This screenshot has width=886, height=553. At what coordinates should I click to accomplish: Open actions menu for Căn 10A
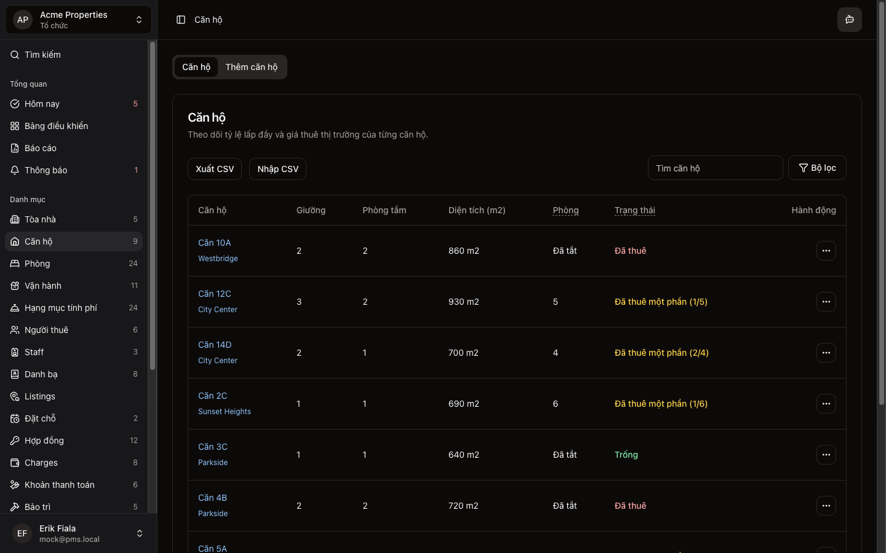coord(826,251)
